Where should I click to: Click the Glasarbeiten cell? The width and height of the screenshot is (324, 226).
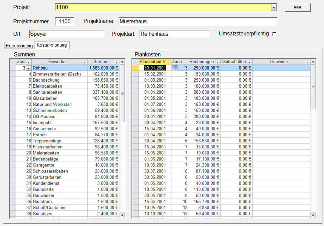60,98
